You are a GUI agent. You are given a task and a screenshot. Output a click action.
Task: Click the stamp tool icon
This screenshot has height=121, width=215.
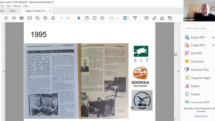pyautogui.click(x=170, y=18)
